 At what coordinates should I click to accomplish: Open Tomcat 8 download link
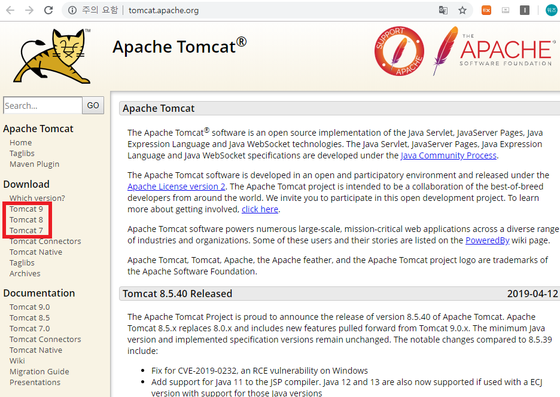coord(26,219)
